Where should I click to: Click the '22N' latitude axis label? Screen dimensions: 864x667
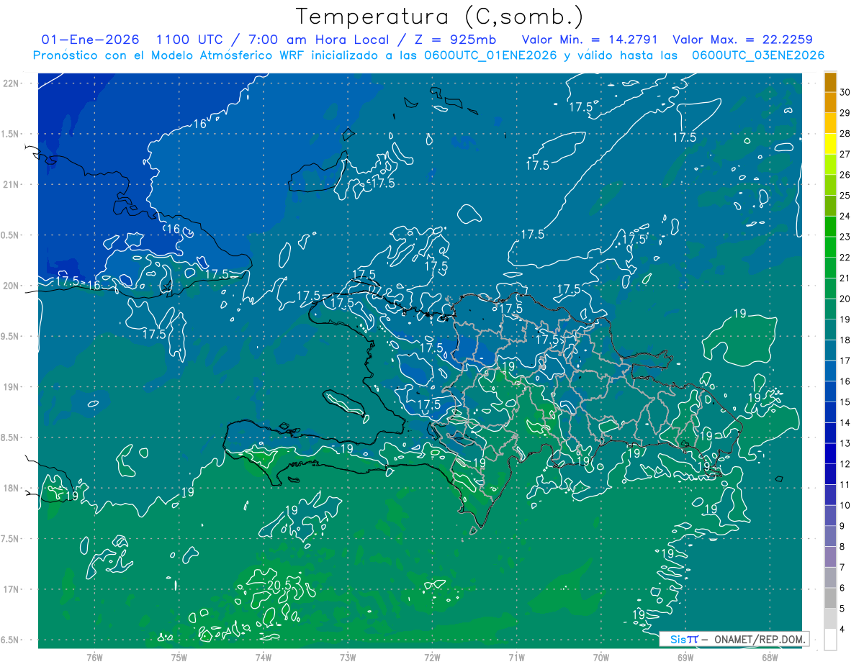pos(11,83)
